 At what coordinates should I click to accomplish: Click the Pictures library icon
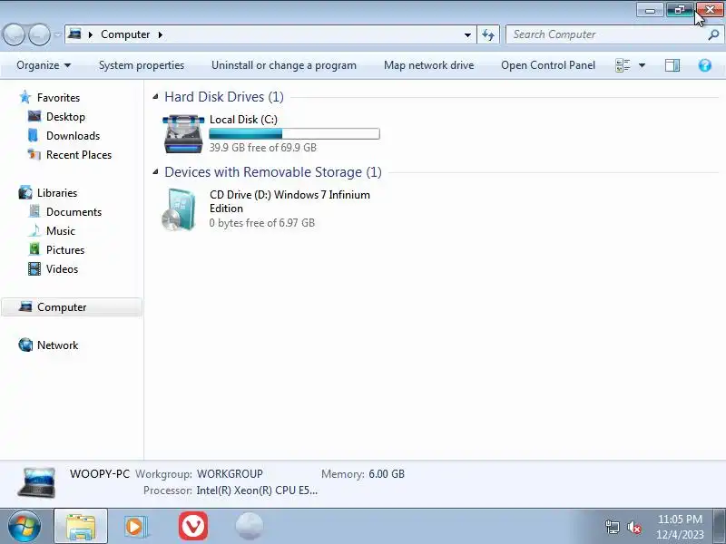click(x=34, y=249)
